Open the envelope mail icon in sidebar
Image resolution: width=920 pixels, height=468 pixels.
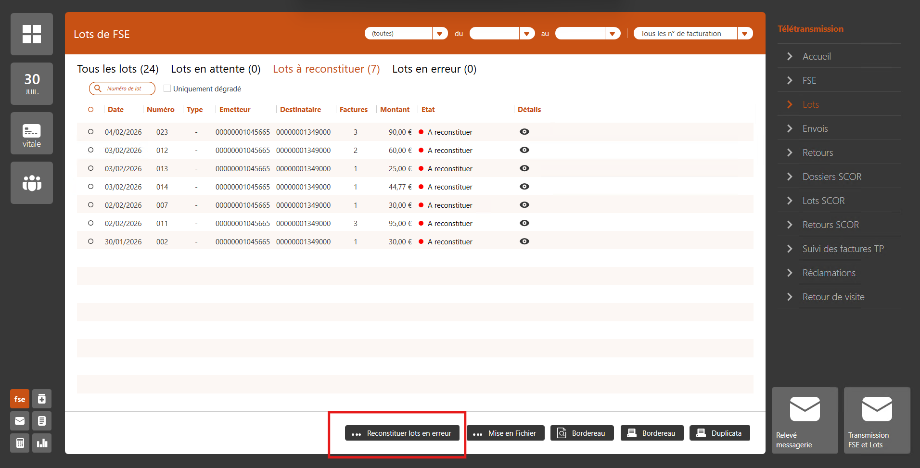pyautogui.click(x=20, y=421)
